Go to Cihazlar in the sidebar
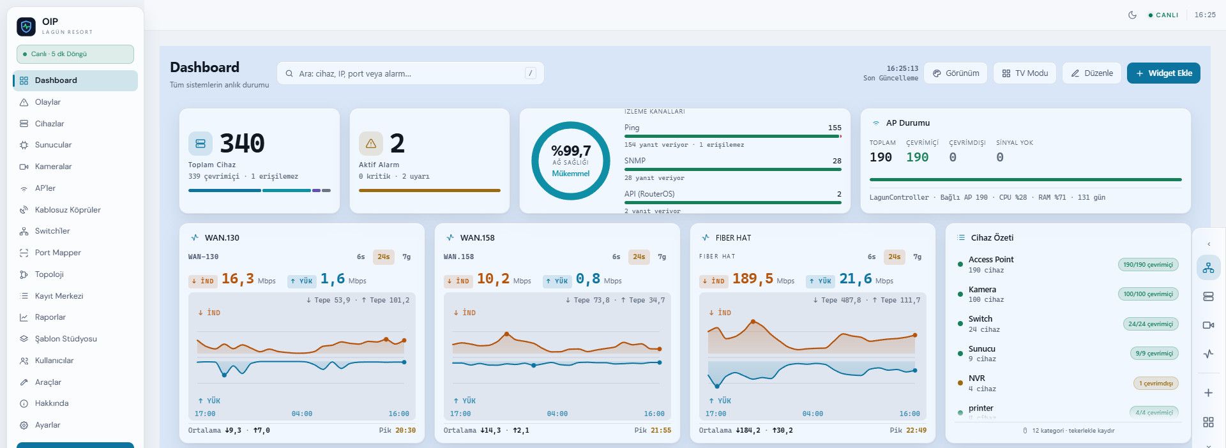 coord(75,124)
